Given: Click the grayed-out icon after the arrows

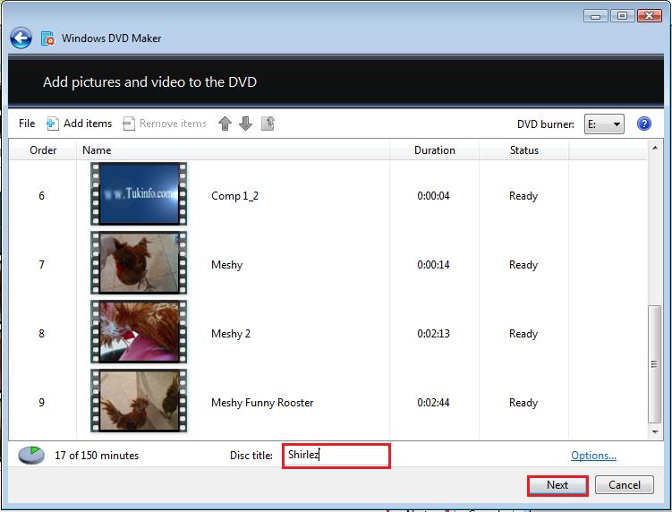Looking at the screenshot, I should pyautogui.click(x=268, y=124).
